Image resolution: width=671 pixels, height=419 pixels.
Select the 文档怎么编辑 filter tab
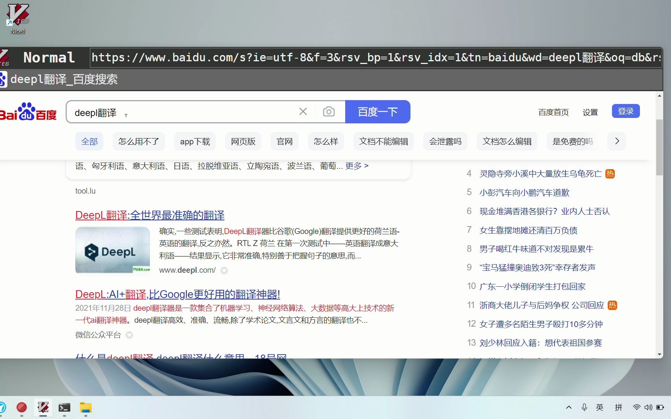pos(507,141)
